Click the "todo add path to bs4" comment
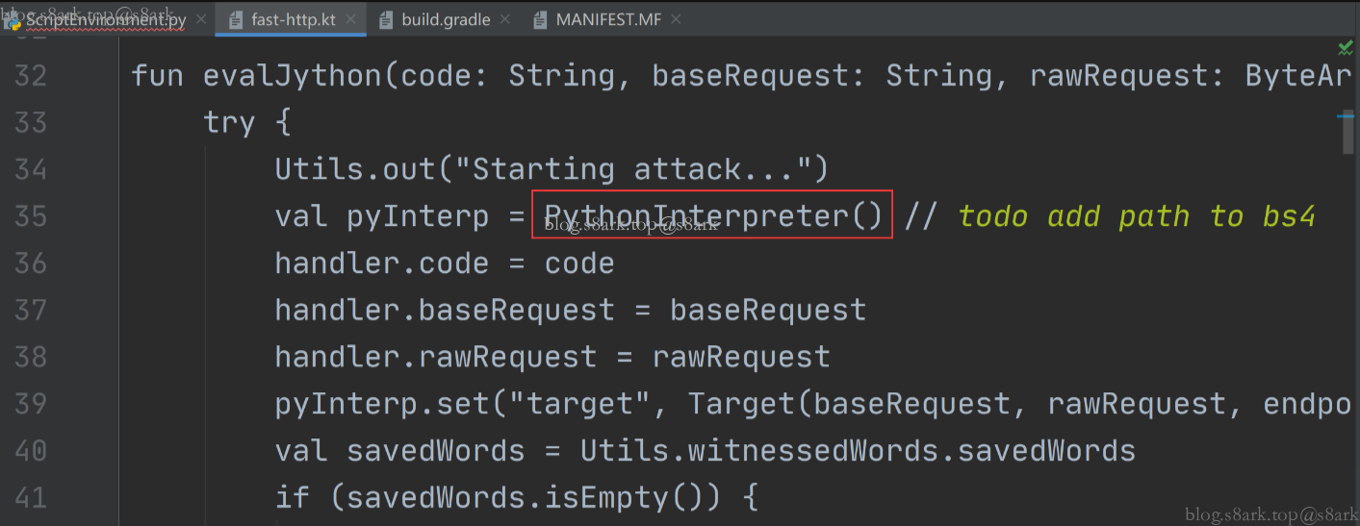 pos(1137,216)
